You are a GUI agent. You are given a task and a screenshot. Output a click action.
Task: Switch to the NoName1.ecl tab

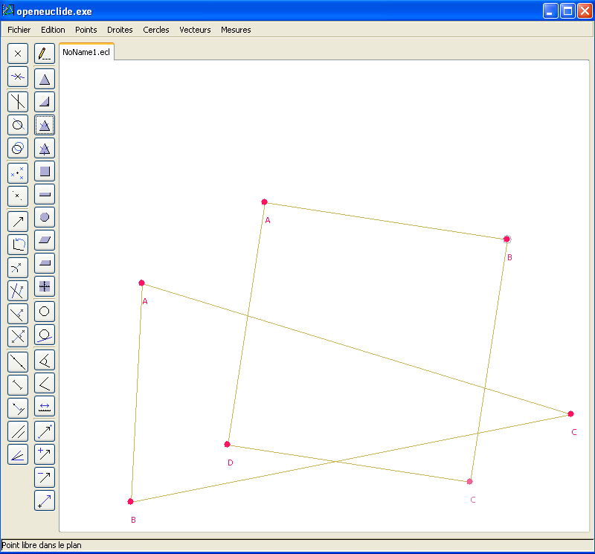click(x=86, y=52)
